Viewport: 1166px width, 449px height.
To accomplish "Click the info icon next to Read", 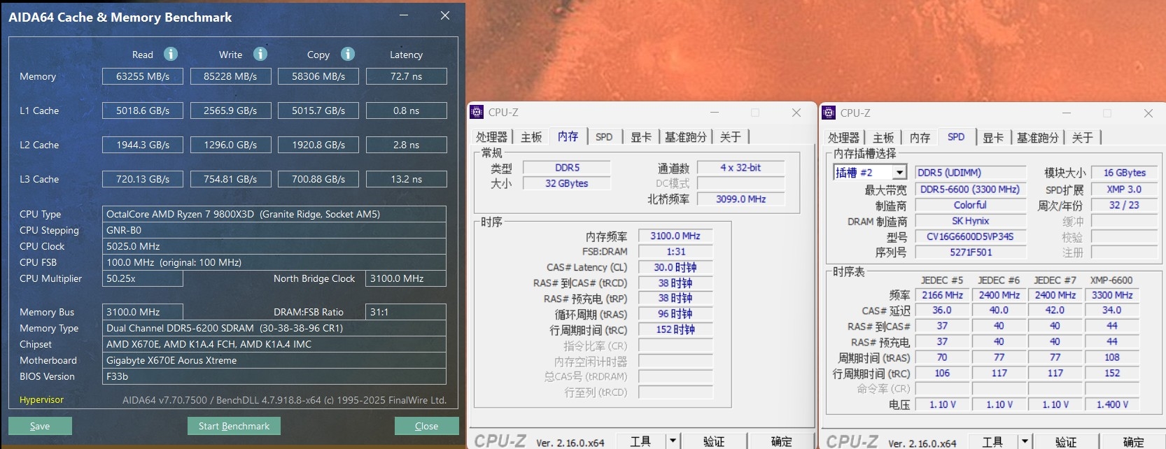I will [x=171, y=54].
